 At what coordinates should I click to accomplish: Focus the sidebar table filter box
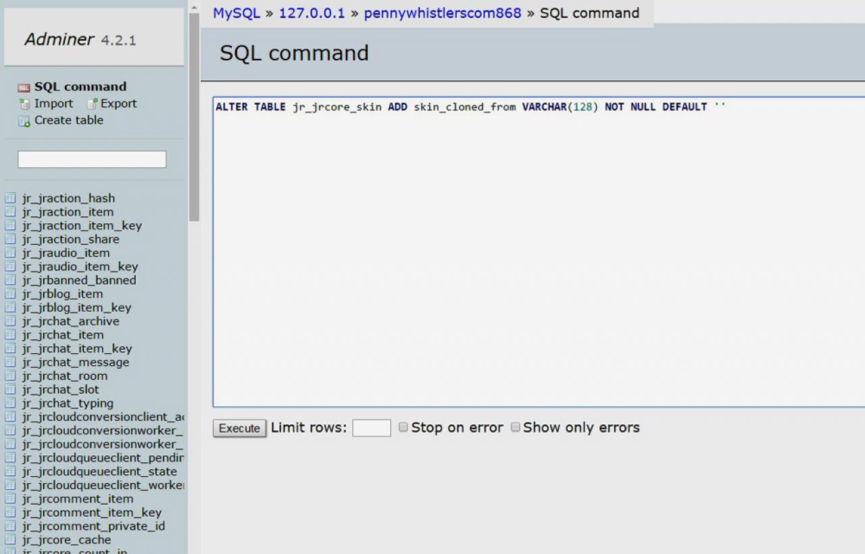(x=92, y=160)
